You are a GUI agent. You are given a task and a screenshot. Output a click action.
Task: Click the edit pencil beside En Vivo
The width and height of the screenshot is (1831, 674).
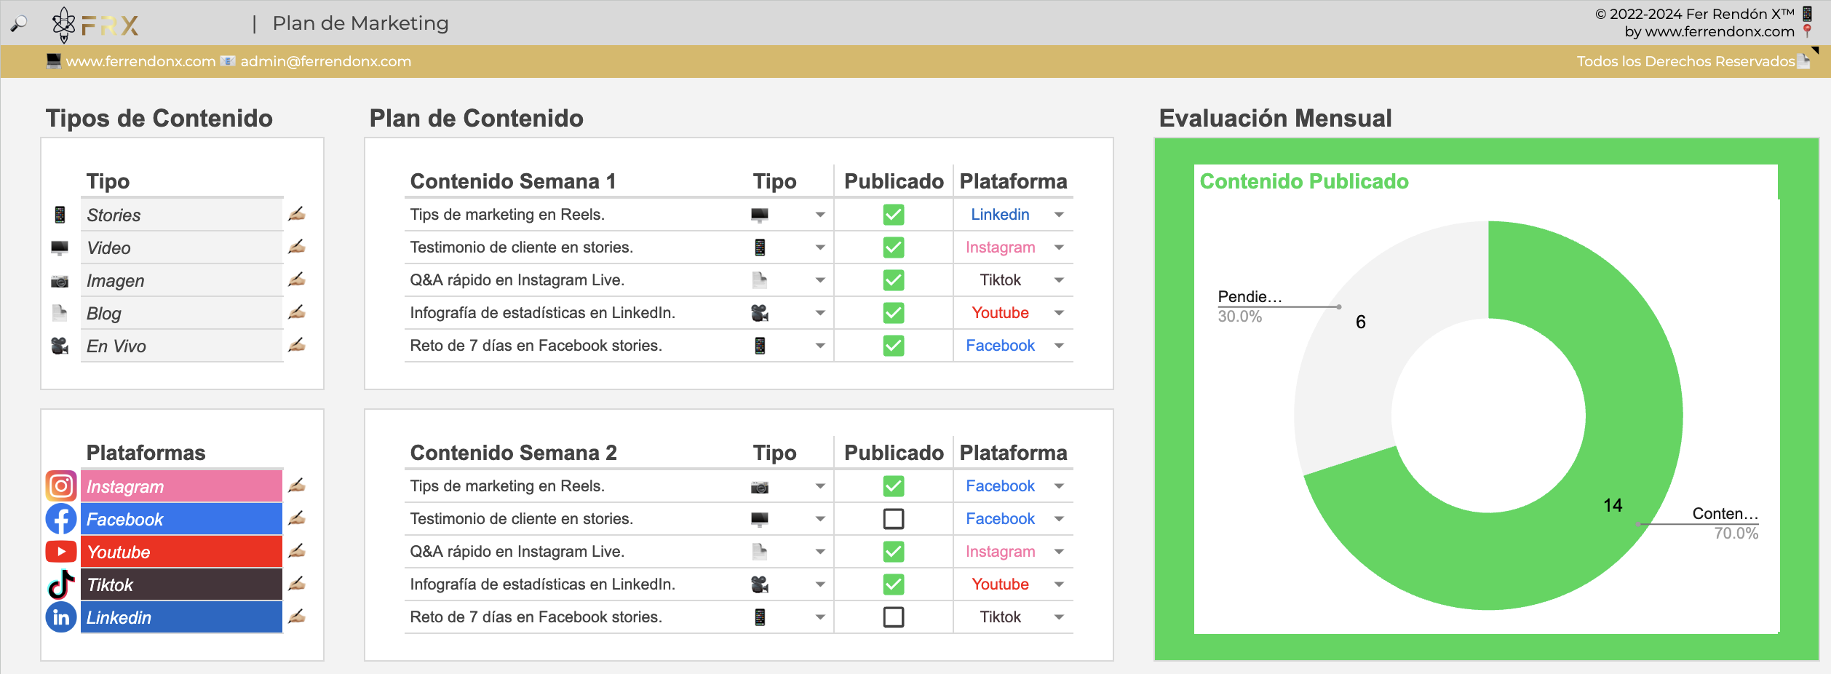click(296, 345)
